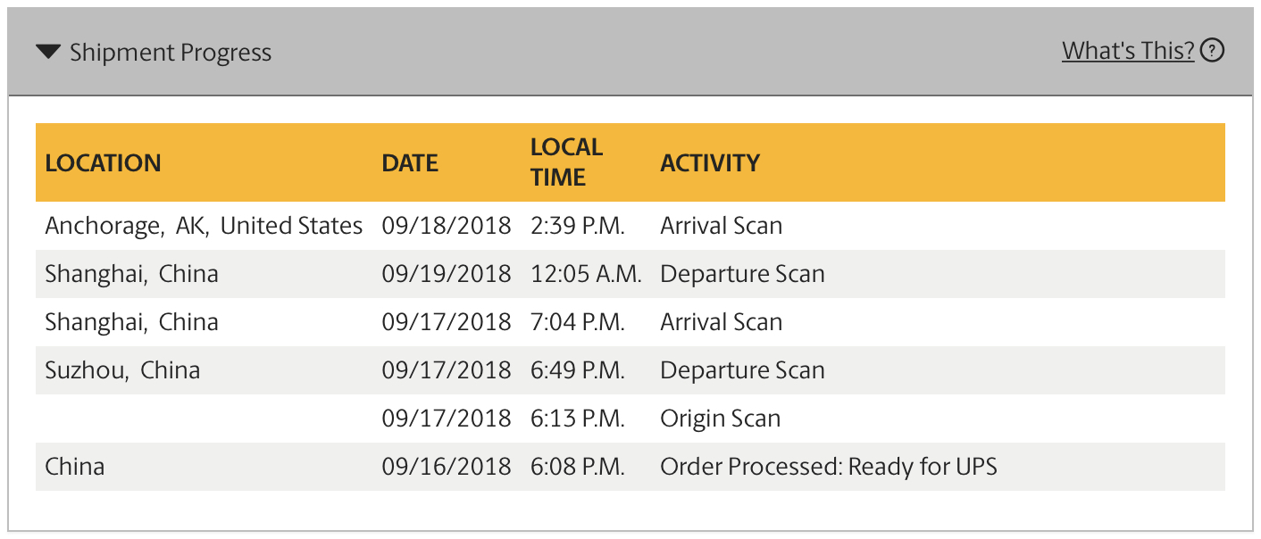This screenshot has height=539, width=1261.
Task: Select the Suzhou, China location cell
Action: 122,370
